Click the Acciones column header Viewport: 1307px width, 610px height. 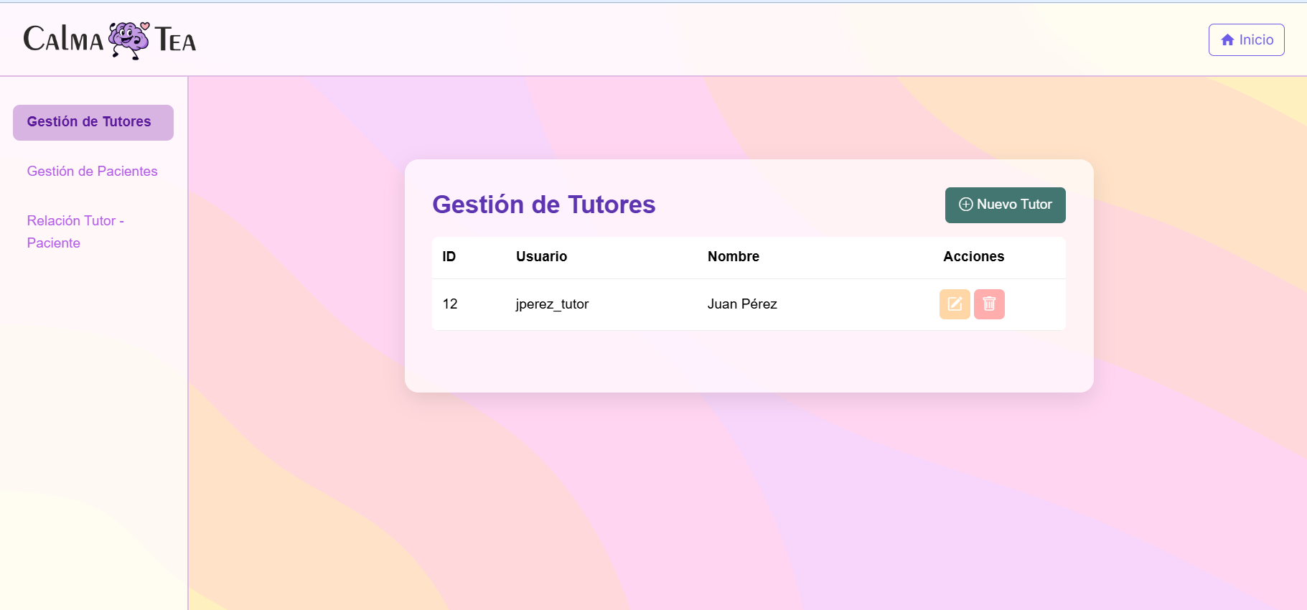[x=973, y=257]
